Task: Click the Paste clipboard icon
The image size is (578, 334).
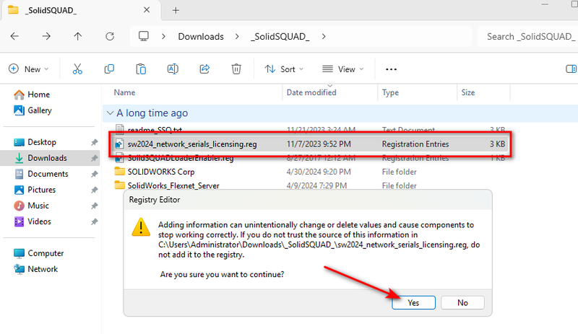Action: [141, 69]
